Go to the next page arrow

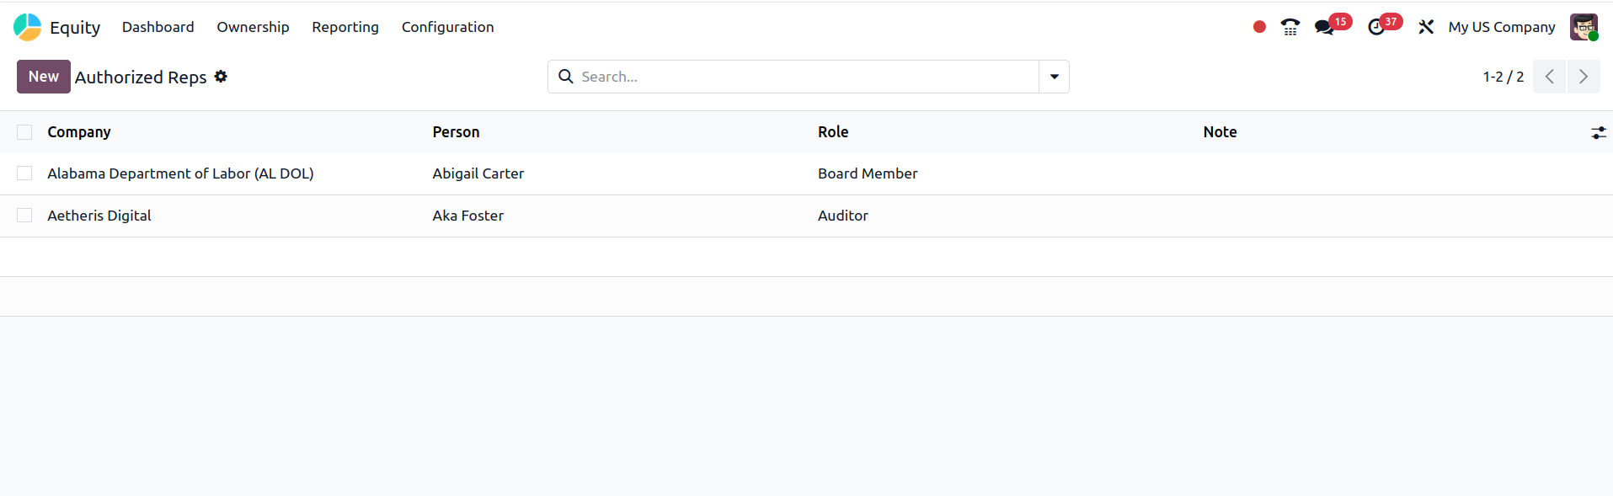pyautogui.click(x=1583, y=77)
